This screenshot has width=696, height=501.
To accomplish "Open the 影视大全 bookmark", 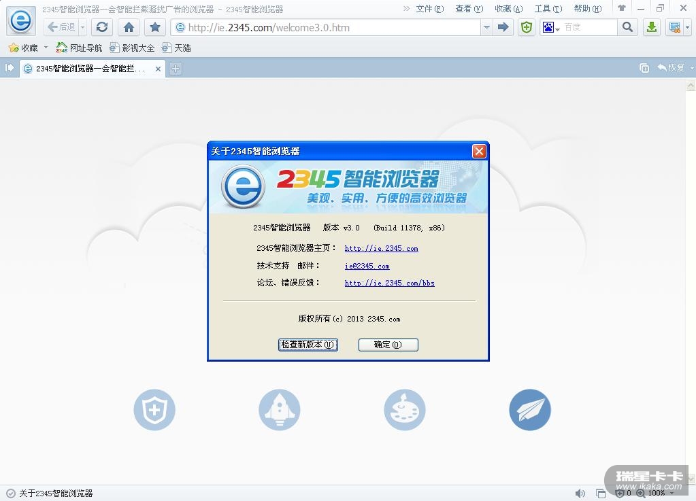I will point(132,48).
